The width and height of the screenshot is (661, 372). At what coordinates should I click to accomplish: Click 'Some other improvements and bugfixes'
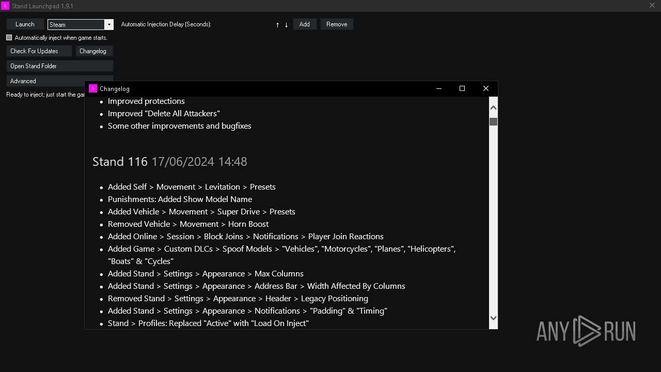pyautogui.click(x=180, y=126)
